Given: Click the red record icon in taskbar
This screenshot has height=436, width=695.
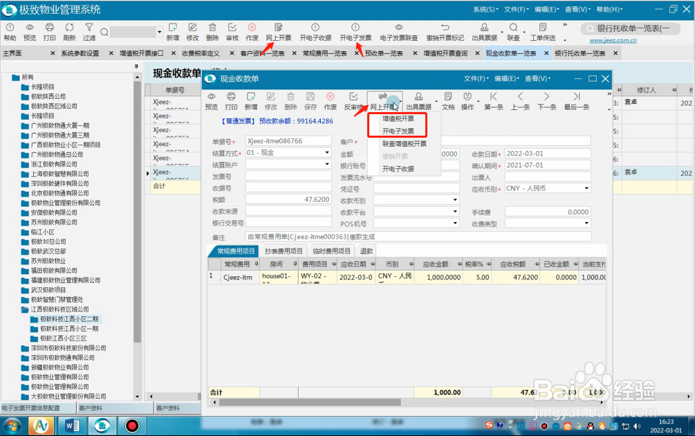Looking at the screenshot, I should point(131,426).
